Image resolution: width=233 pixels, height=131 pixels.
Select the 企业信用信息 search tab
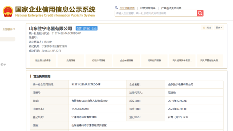point(127,8)
